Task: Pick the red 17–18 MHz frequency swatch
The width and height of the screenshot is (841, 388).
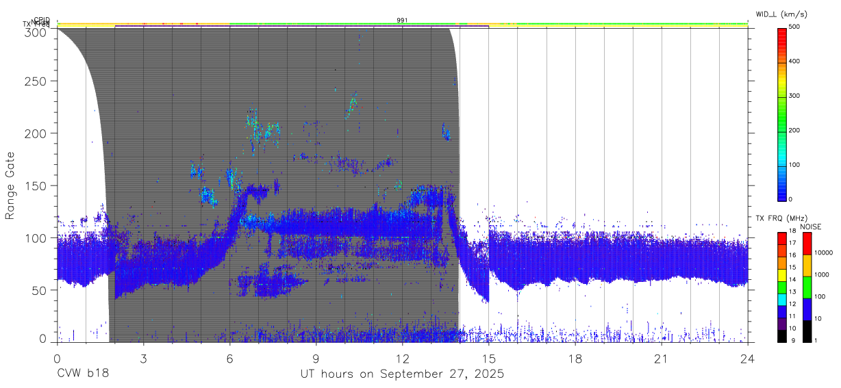Action: point(782,238)
